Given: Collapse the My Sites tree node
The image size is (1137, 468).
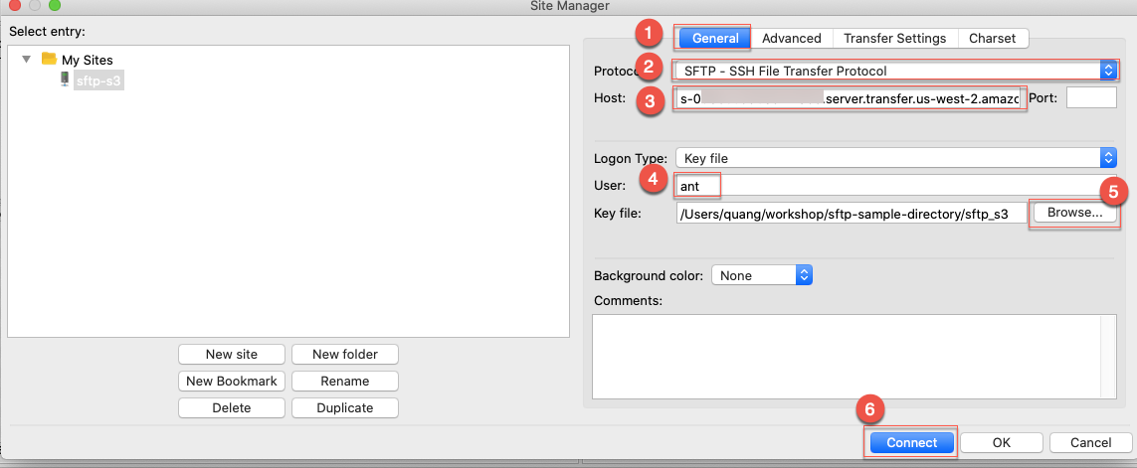Looking at the screenshot, I should click(x=27, y=60).
